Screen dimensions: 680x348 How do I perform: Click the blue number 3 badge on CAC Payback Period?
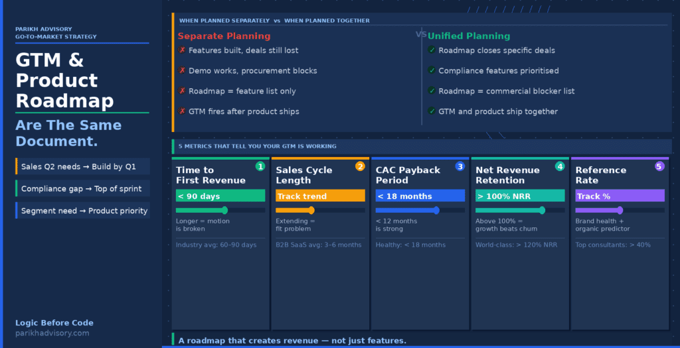[460, 166]
